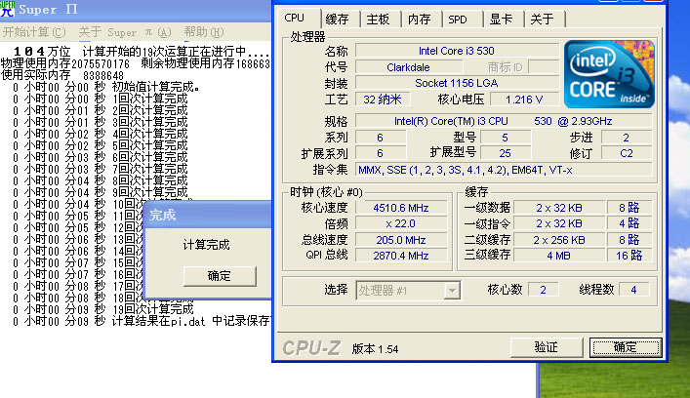Open the 开始计算(C) menu in Super PI
The image size is (690, 398).
coord(34,32)
